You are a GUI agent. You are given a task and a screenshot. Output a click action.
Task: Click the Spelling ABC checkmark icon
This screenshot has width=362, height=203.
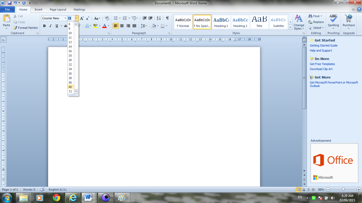coord(333,18)
